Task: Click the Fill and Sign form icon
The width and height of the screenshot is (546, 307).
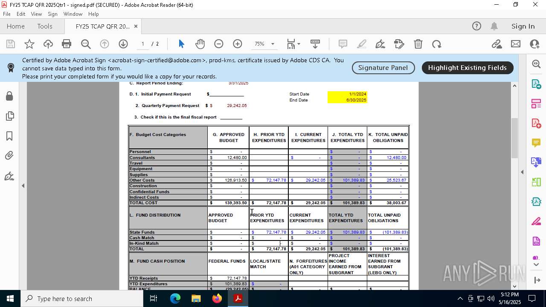Action: (x=399, y=44)
